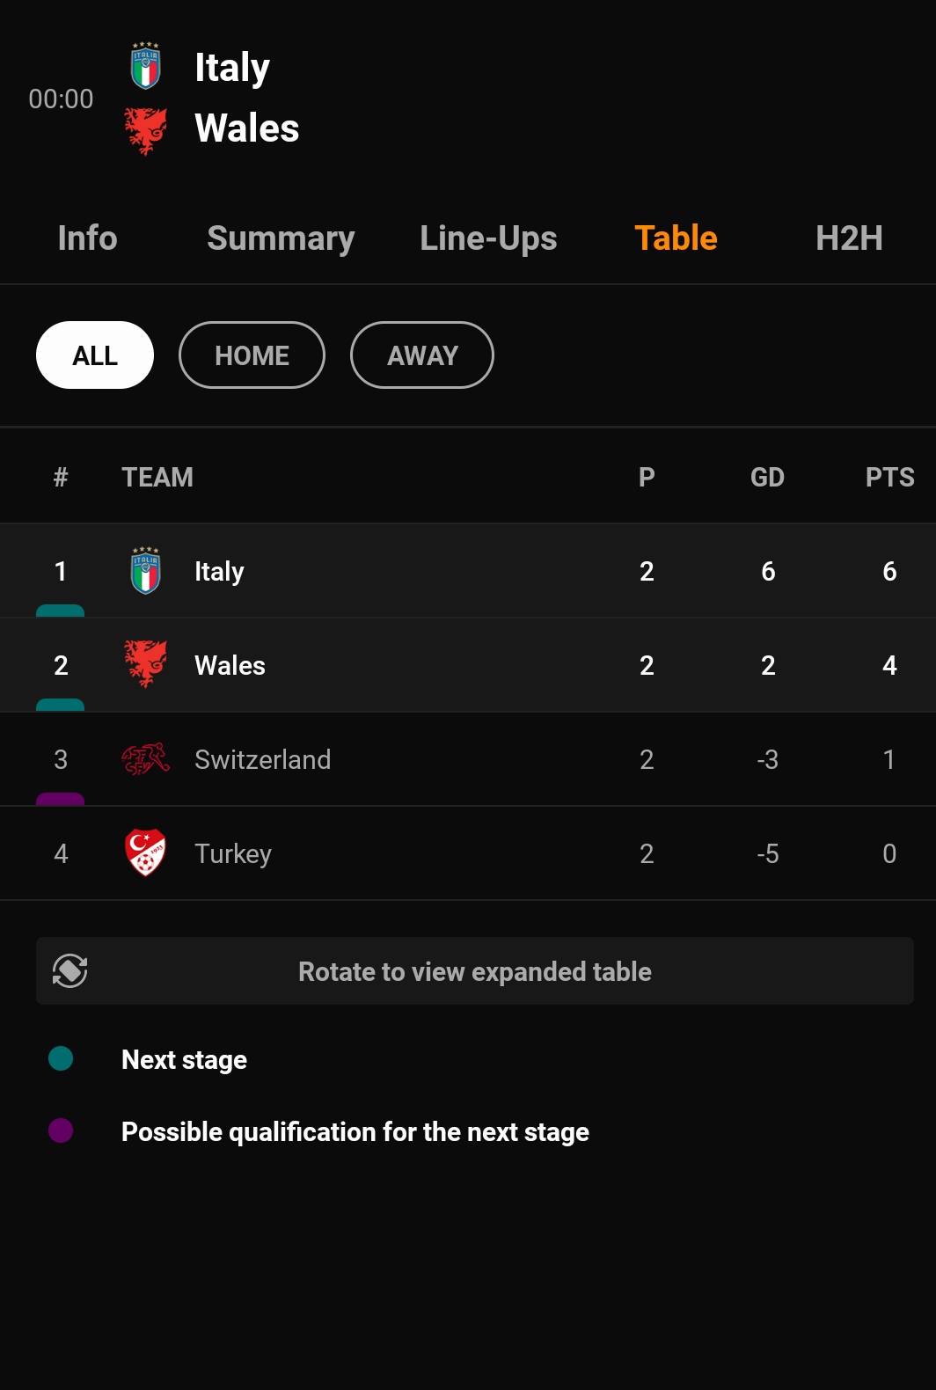Select the ALL table filter
Image resolution: width=936 pixels, height=1390 pixels.
(x=95, y=355)
